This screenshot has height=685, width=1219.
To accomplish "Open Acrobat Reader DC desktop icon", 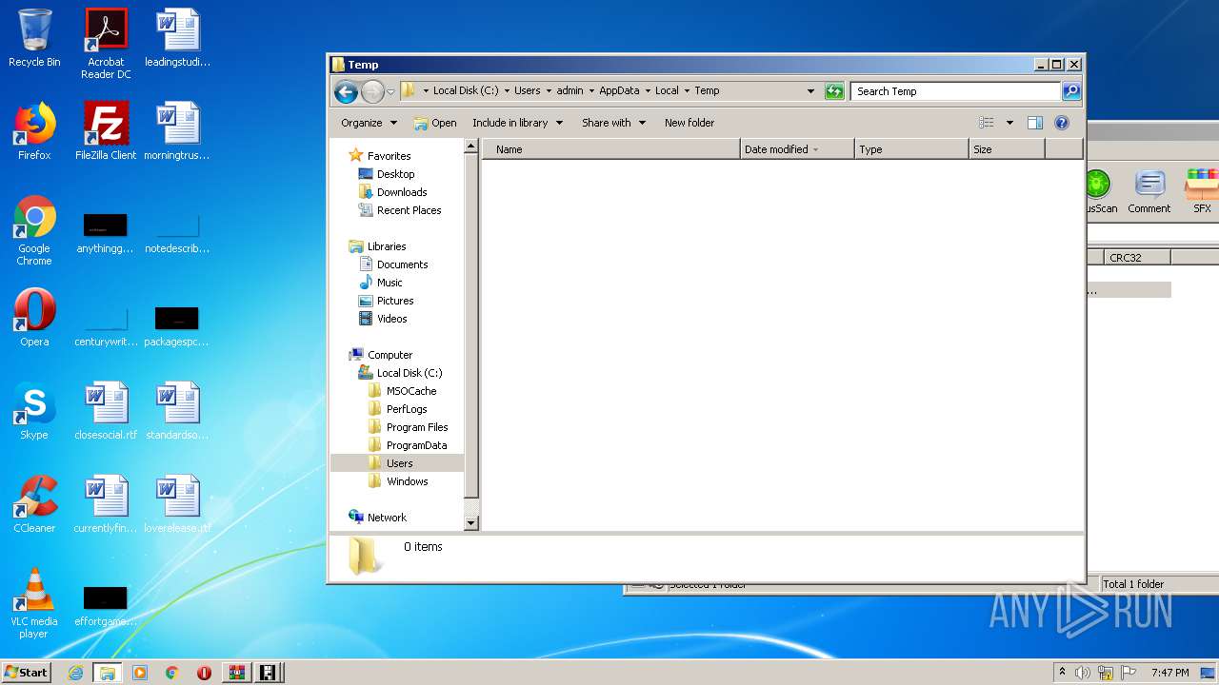I will (106, 44).
